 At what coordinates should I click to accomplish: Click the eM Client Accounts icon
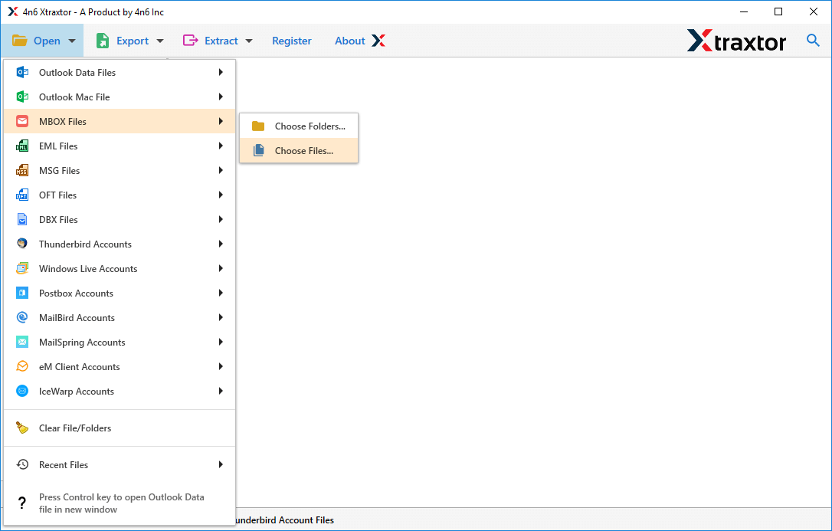click(23, 367)
